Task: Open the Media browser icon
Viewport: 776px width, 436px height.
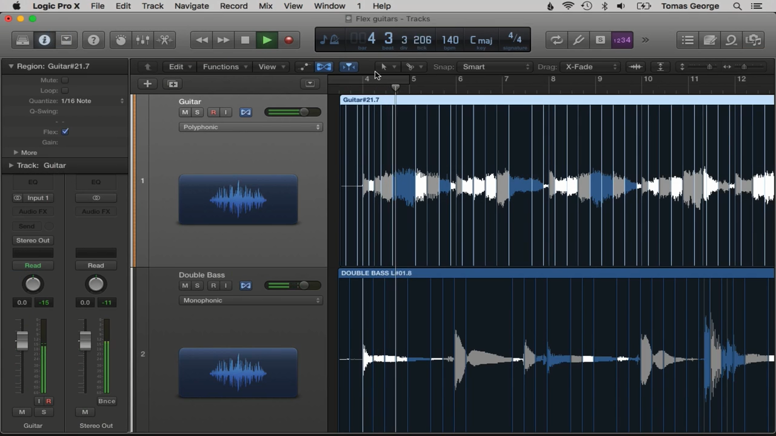Action: [x=754, y=40]
